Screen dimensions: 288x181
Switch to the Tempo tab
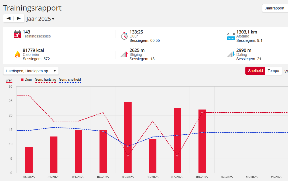click(x=273, y=71)
